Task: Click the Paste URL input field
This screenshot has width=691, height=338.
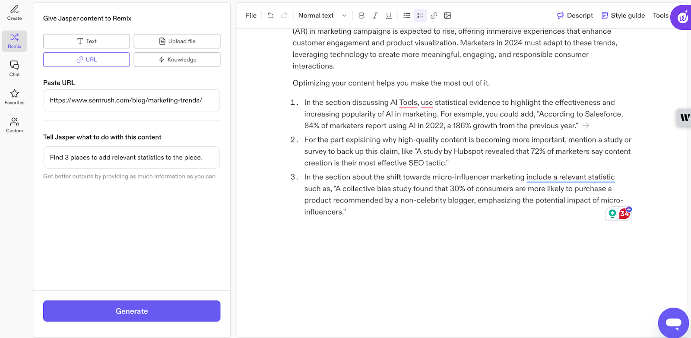Action: [x=132, y=100]
